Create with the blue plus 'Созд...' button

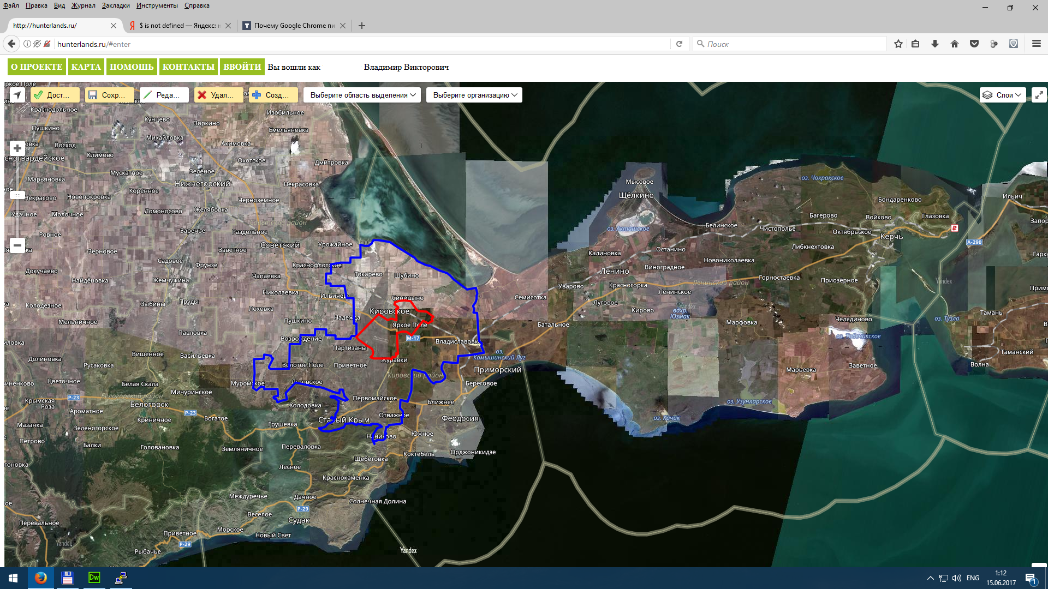coord(273,95)
